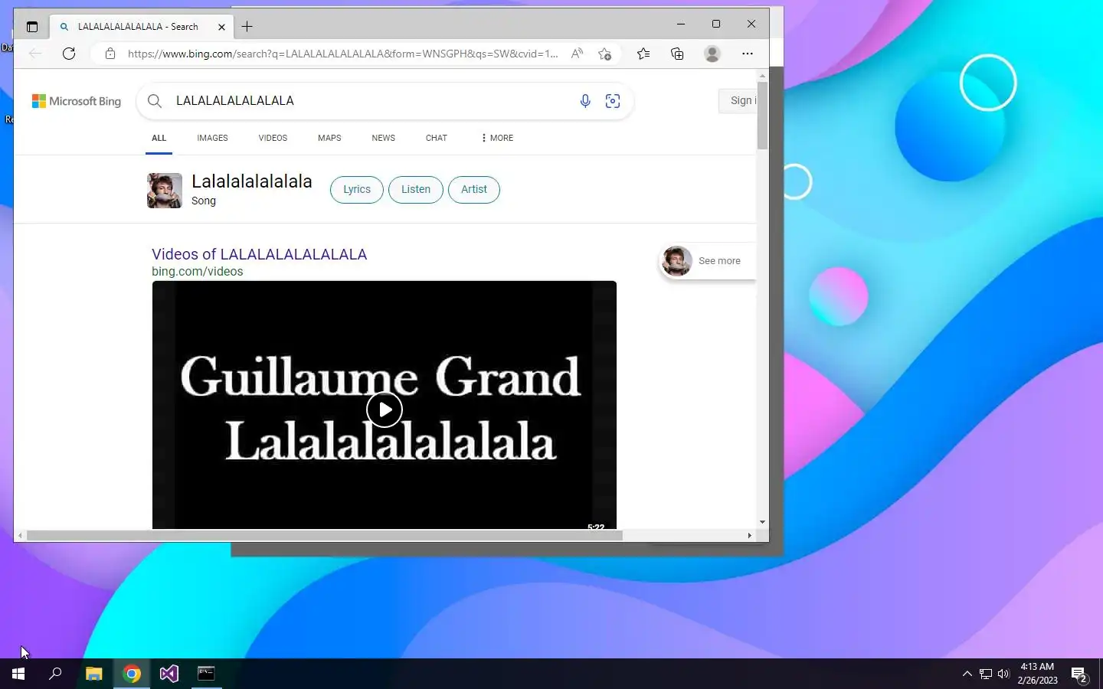View site information lock icon
Screen dimensions: 1103x689
[110, 54]
